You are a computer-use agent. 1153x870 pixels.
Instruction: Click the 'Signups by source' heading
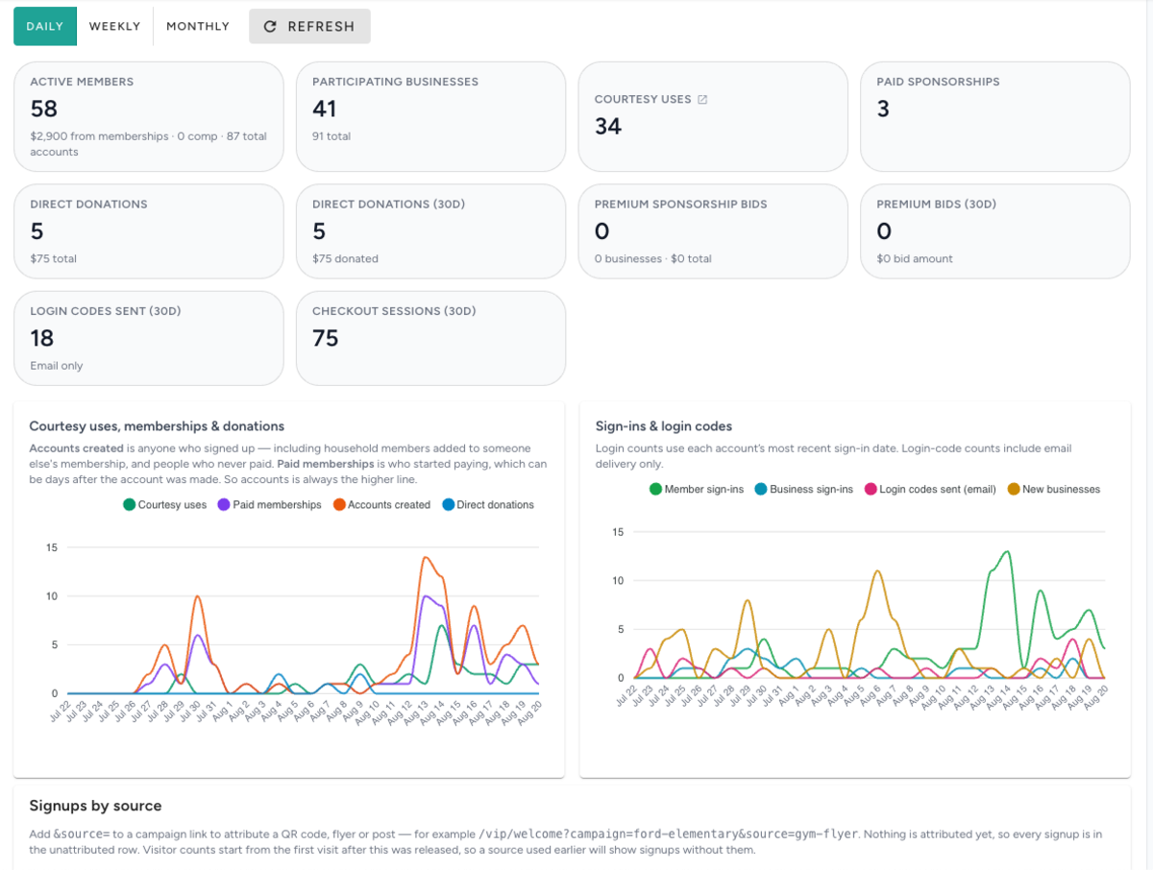pyautogui.click(x=95, y=806)
